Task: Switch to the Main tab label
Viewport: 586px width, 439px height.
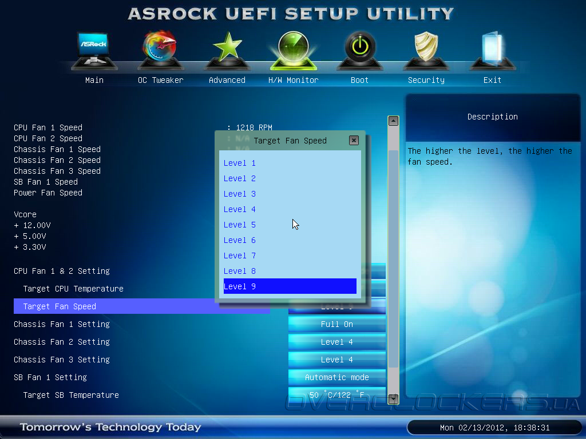Action: [94, 80]
